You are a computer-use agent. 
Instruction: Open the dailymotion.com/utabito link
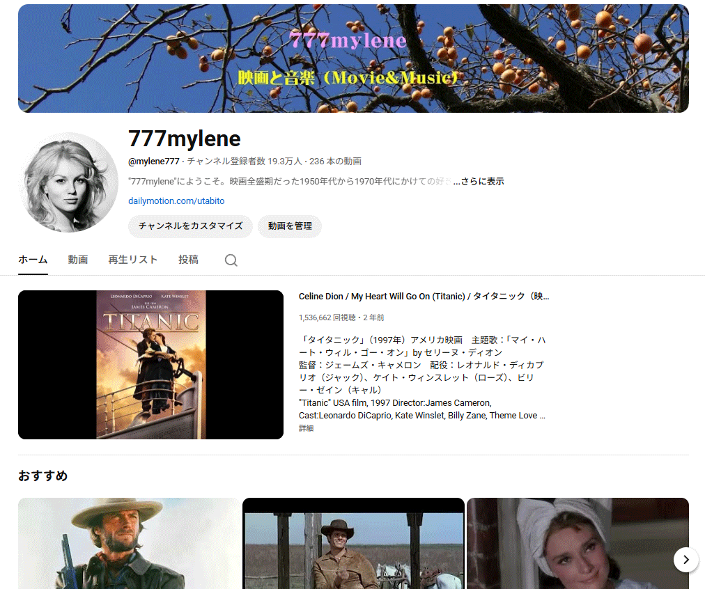(176, 201)
